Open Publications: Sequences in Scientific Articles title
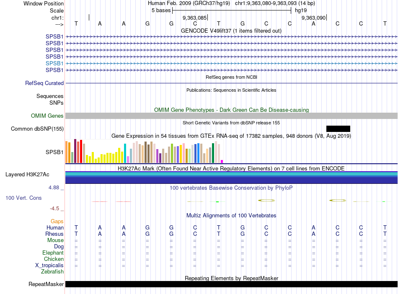Viewport: 398px width, 294px height. tap(231, 90)
